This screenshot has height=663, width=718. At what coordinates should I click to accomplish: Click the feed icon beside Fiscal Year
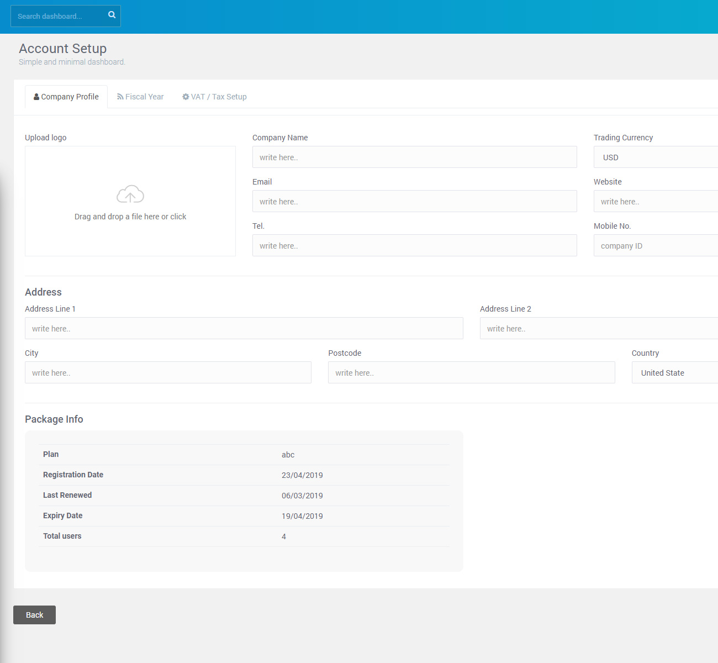(120, 97)
